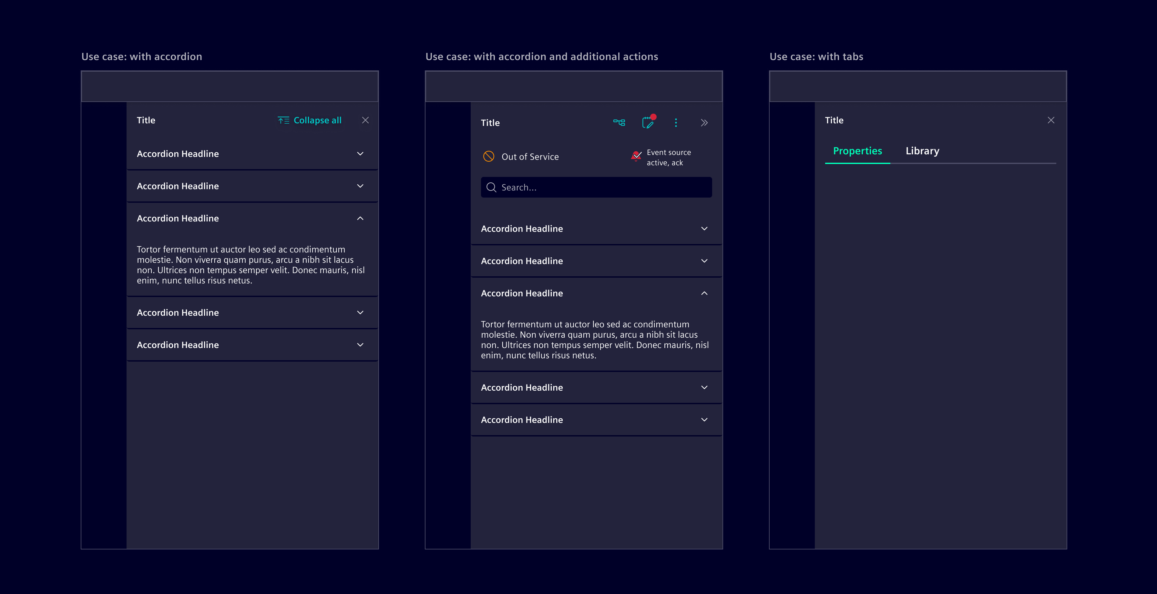Close the side panel beside Collapse all
The height and width of the screenshot is (594, 1157).
coord(365,120)
